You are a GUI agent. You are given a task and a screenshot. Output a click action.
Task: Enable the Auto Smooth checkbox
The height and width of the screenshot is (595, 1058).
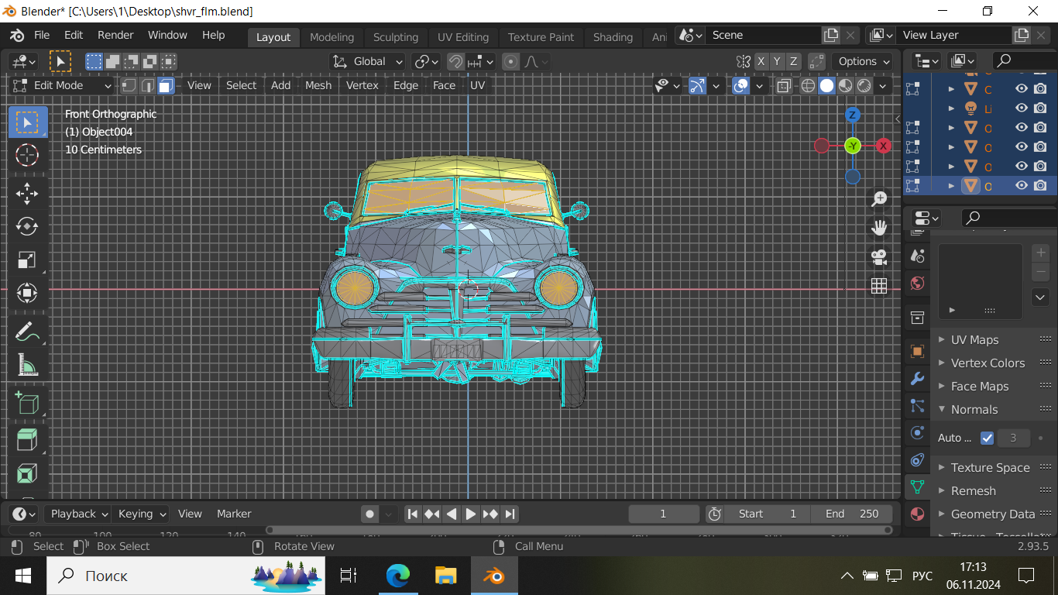987,438
